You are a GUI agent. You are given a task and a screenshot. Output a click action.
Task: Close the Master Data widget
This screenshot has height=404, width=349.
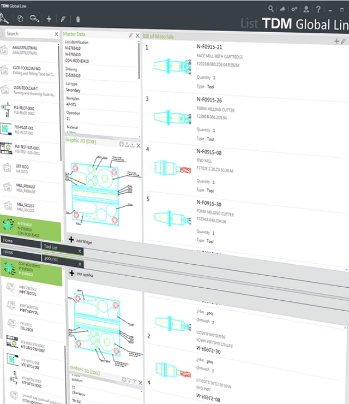tap(137, 35)
